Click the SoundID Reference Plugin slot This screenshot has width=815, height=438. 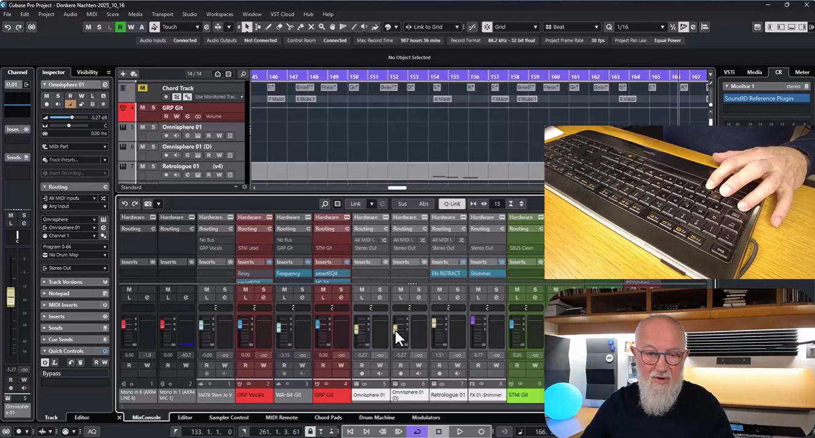[766, 98]
